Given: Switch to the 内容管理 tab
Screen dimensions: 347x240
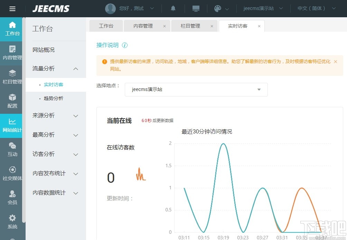Looking at the screenshot, I should 144,26.
